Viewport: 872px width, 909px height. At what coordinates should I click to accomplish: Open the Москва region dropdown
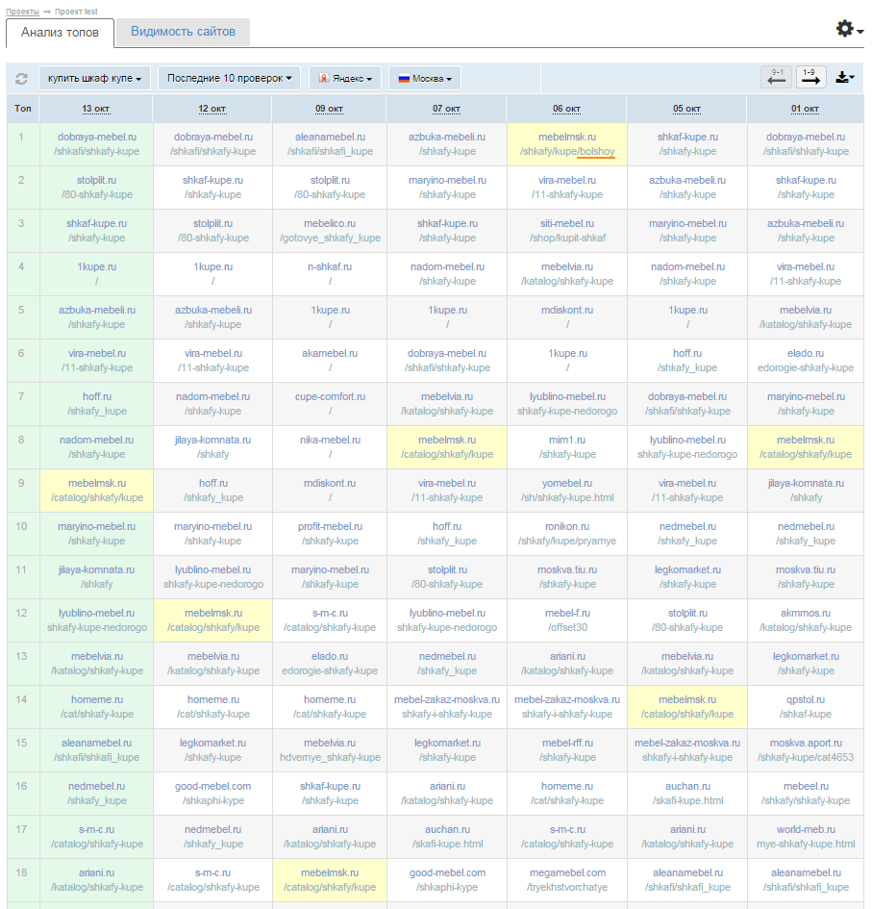pyautogui.click(x=425, y=78)
